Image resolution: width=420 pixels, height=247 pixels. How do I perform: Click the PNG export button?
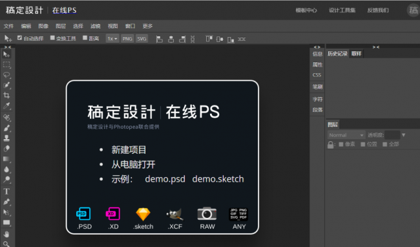(127, 39)
